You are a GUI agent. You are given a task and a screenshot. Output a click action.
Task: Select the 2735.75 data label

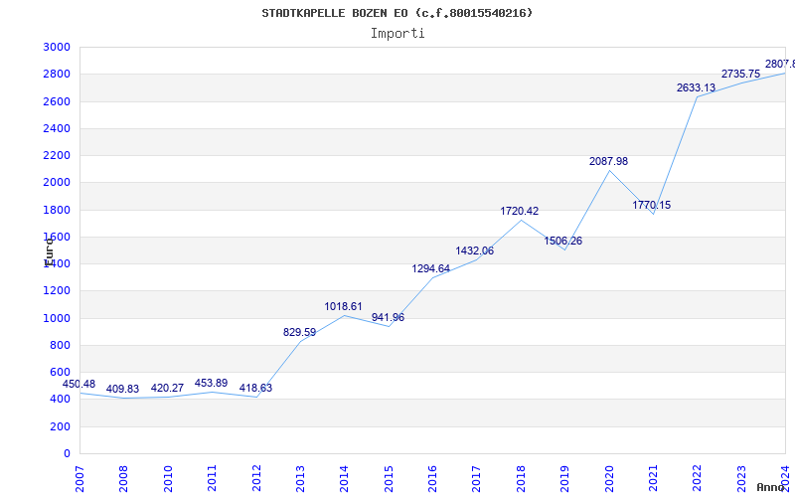[740, 74]
